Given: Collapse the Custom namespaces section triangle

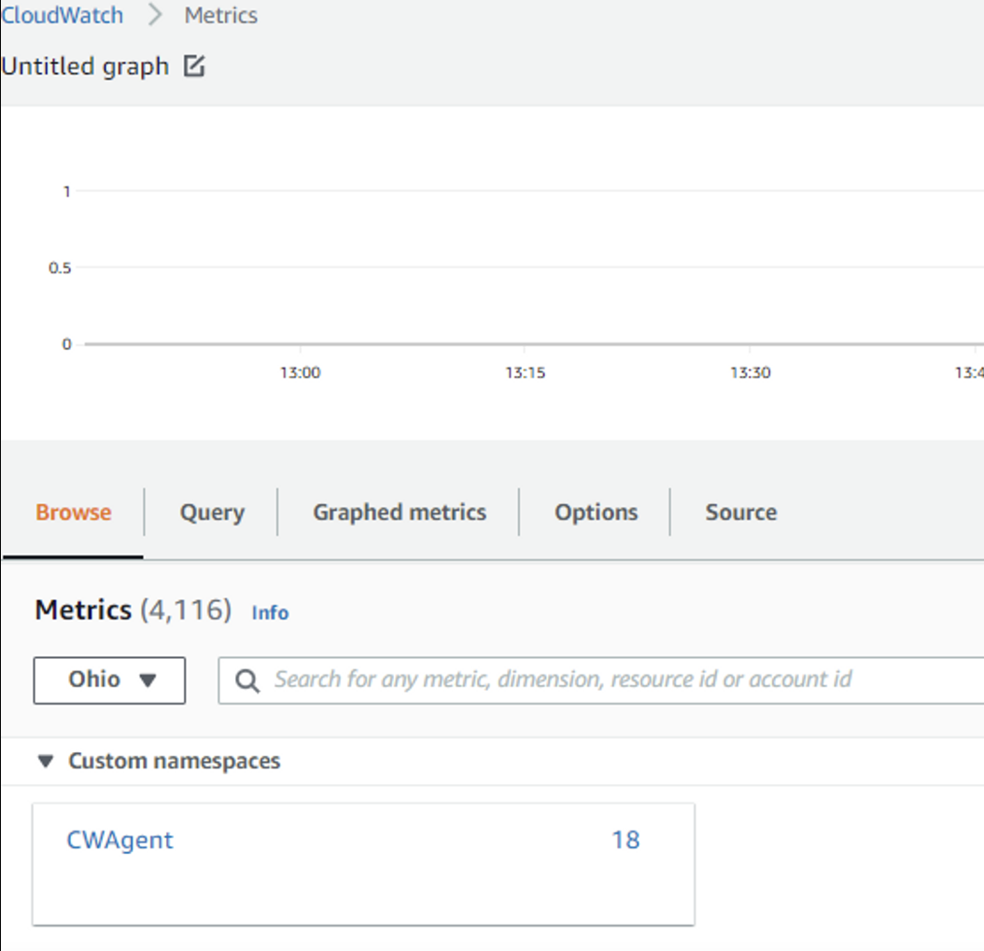Looking at the screenshot, I should pos(45,762).
